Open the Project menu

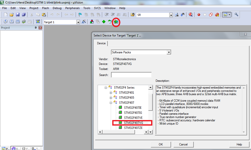[34, 8]
